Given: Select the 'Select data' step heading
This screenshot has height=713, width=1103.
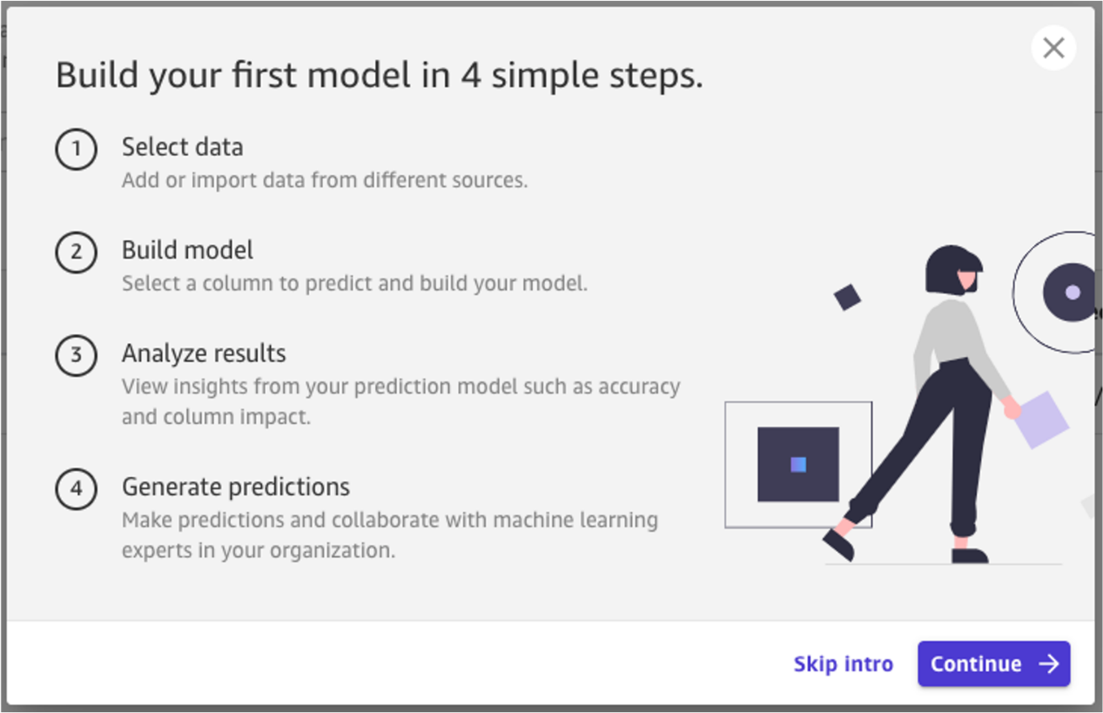Looking at the screenshot, I should click(182, 147).
